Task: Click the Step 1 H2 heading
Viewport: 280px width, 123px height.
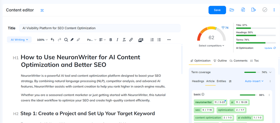Action: click(x=88, y=113)
